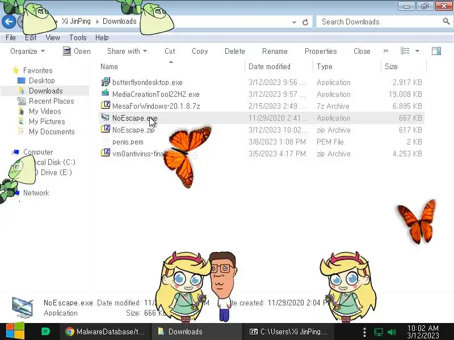Open Desktop in Favorites
The width and height of the screenshot is (454, 340).
[41, 80]
